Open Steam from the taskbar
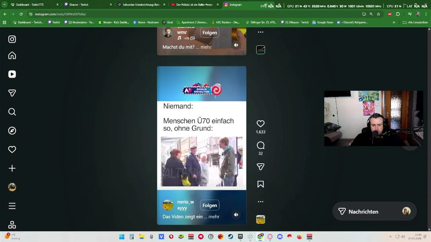The image size is (431, 242). 230,237
